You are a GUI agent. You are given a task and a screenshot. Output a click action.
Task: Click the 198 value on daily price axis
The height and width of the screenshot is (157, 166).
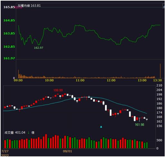click(159, 95)
